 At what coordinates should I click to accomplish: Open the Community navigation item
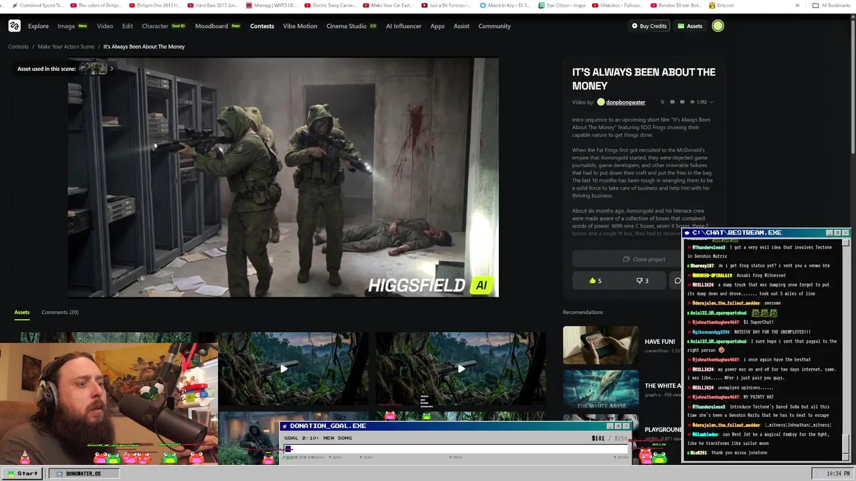click(494, 26)
